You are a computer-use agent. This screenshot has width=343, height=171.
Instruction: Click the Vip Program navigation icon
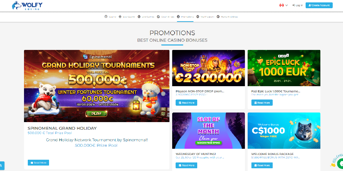[198, 16]
